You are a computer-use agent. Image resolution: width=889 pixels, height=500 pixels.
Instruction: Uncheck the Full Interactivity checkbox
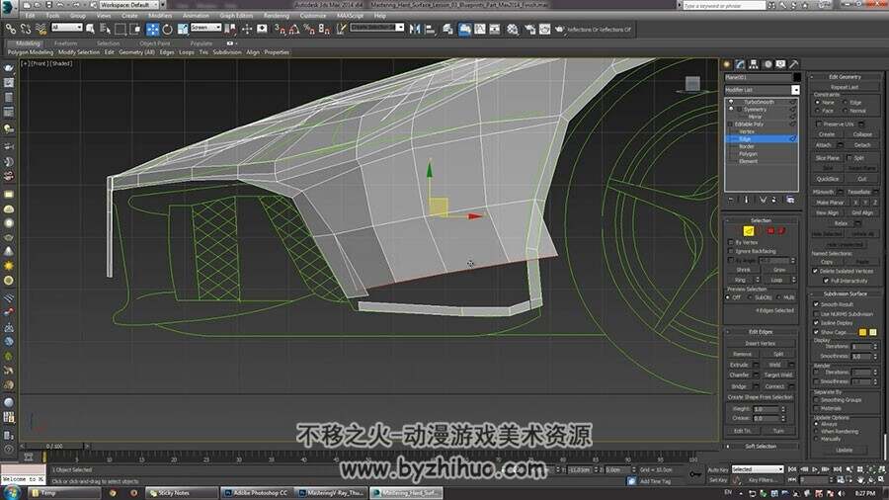826,280
